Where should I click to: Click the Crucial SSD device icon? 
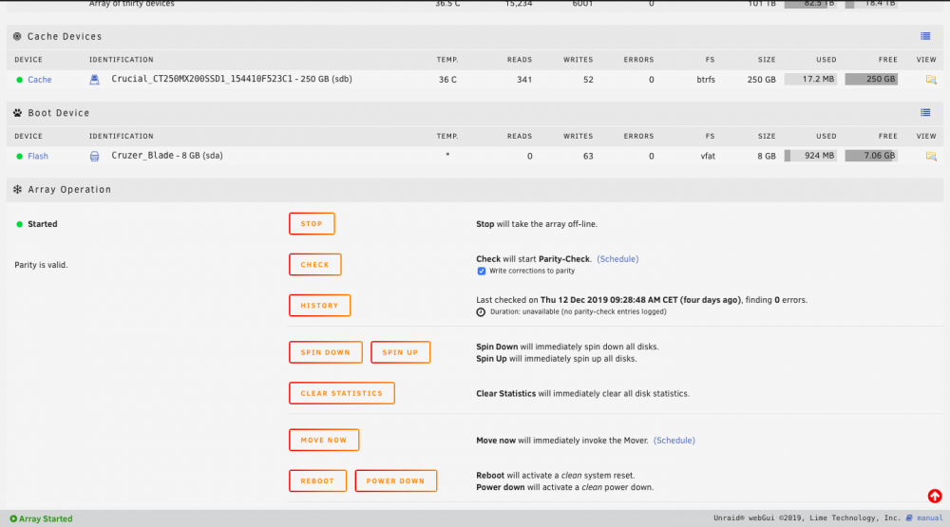[94, 80]
